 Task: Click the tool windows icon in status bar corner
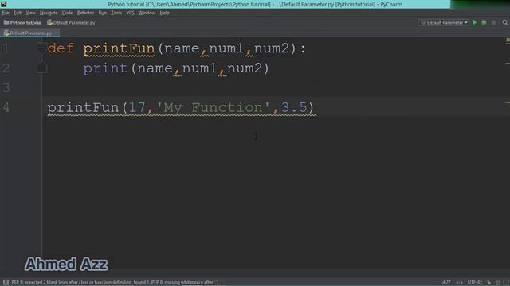coord(6,282)
